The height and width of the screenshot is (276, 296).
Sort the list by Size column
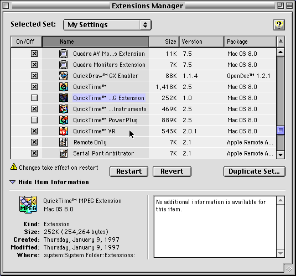click(164, 41)
